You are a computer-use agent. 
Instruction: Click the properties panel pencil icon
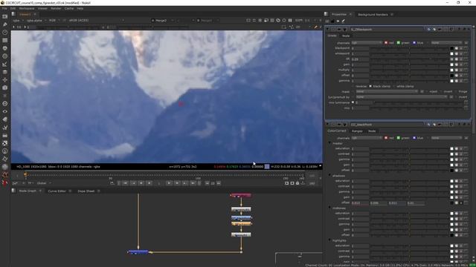(344, 22)
